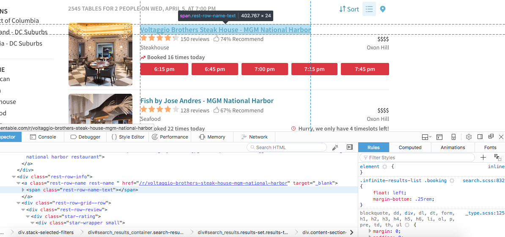505x237 pixels.
Task: Close the developer tools panel
Action: coord(501,137)
